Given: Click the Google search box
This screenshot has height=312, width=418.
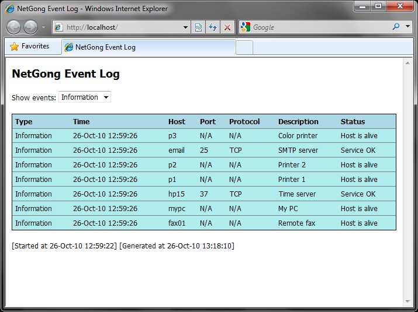Looking at the screenshot, I should (x=316, y=27).
